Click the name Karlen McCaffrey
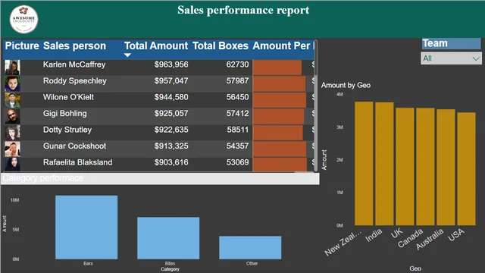485x273 pixels. click(x=74, y=64)
